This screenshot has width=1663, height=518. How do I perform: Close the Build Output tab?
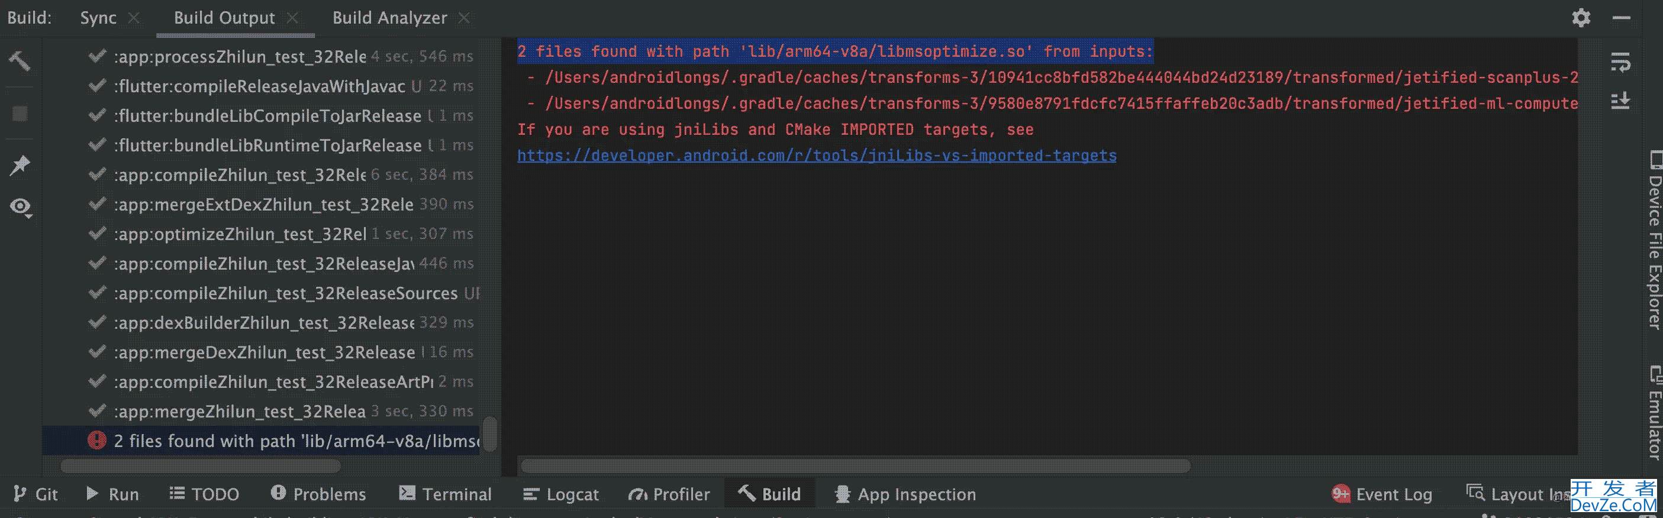pos(292,18)
